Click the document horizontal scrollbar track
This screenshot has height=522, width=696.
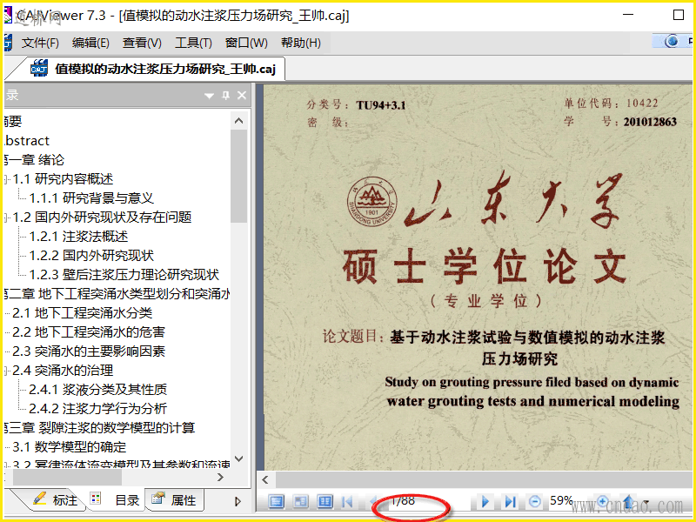pos(484,479)
